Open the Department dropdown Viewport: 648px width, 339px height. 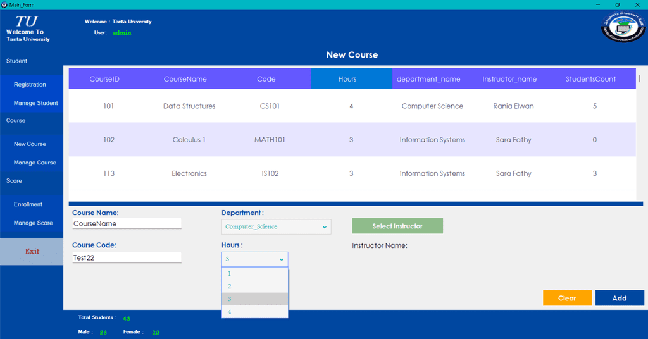(x=276, y=226)
